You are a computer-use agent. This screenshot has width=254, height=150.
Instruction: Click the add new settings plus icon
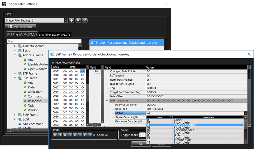[x=72, y=21]
